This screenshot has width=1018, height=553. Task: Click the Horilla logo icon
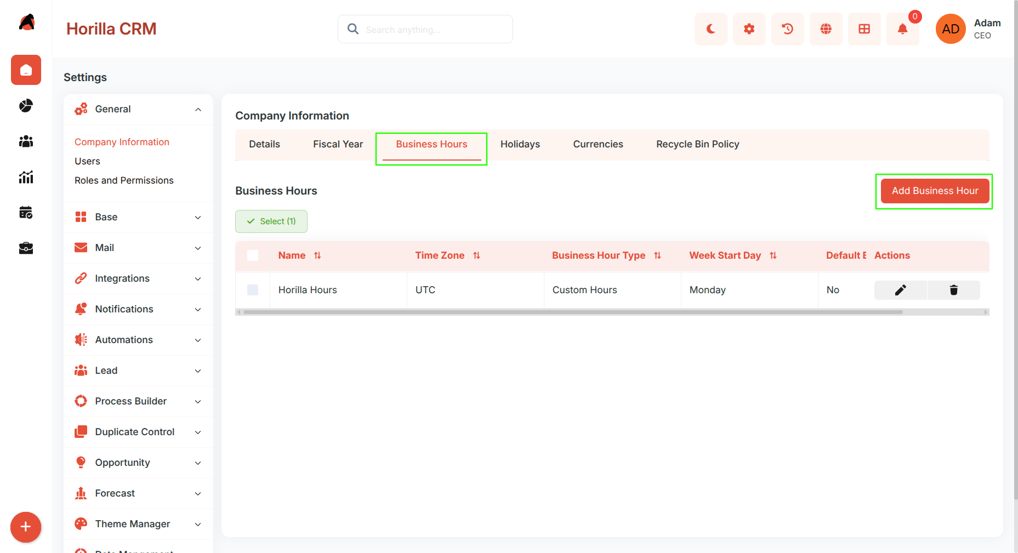pyautogui.click(x=26, y=22)
